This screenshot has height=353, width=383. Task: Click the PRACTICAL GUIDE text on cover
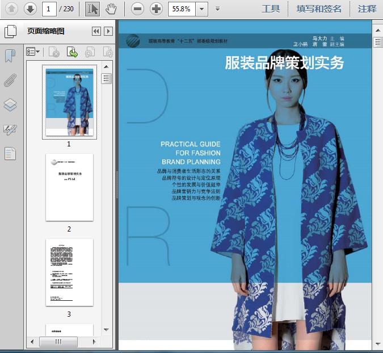coord(190,144)
